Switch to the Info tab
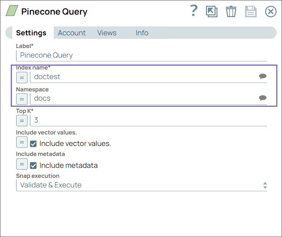282x237 pixels. click(x=142, y=33)
